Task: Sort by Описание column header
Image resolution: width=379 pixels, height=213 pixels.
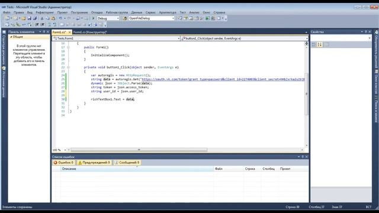Action: point(137,169)
